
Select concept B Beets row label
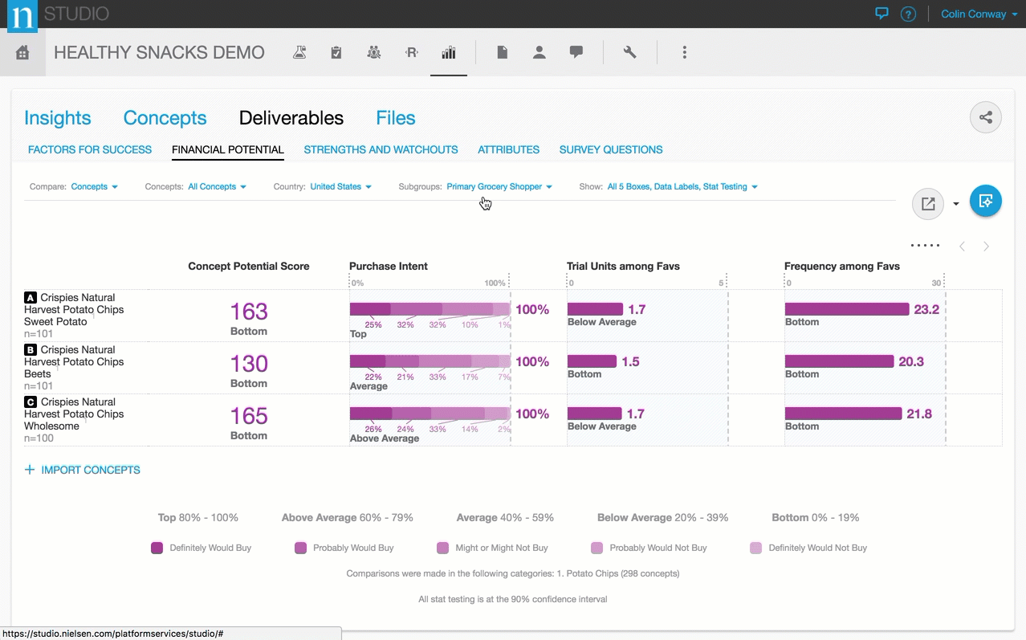[74, 361]
